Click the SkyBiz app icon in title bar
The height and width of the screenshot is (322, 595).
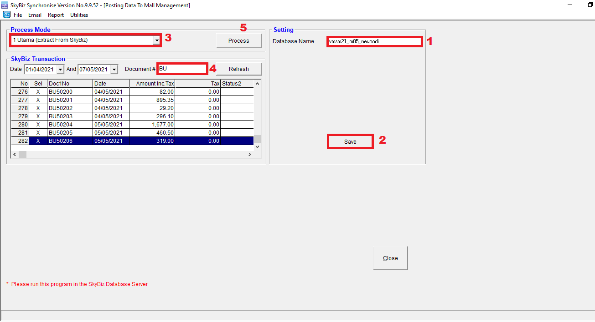[5, 5]
